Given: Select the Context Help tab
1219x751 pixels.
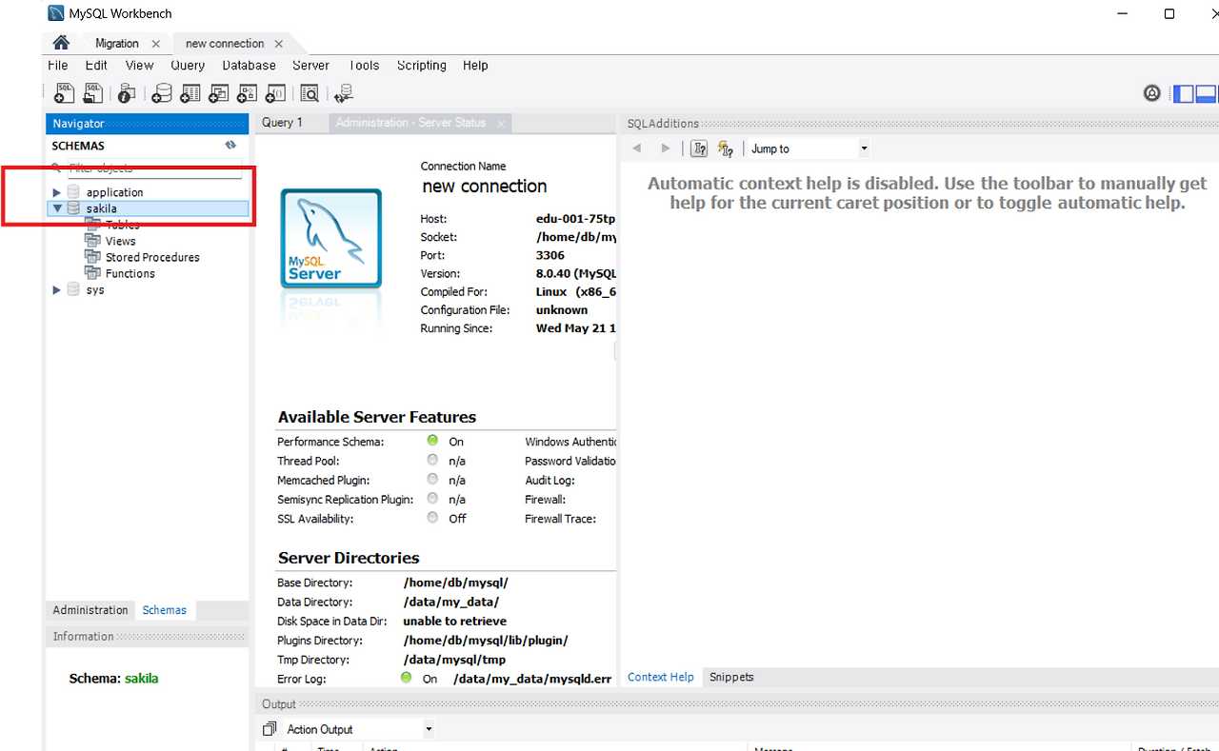Looking at the screenshot, I should click(x=661, y=678).
